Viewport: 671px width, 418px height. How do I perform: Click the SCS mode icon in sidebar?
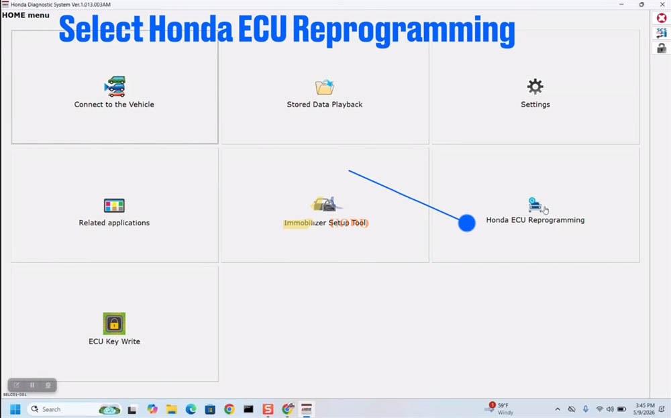662,33
